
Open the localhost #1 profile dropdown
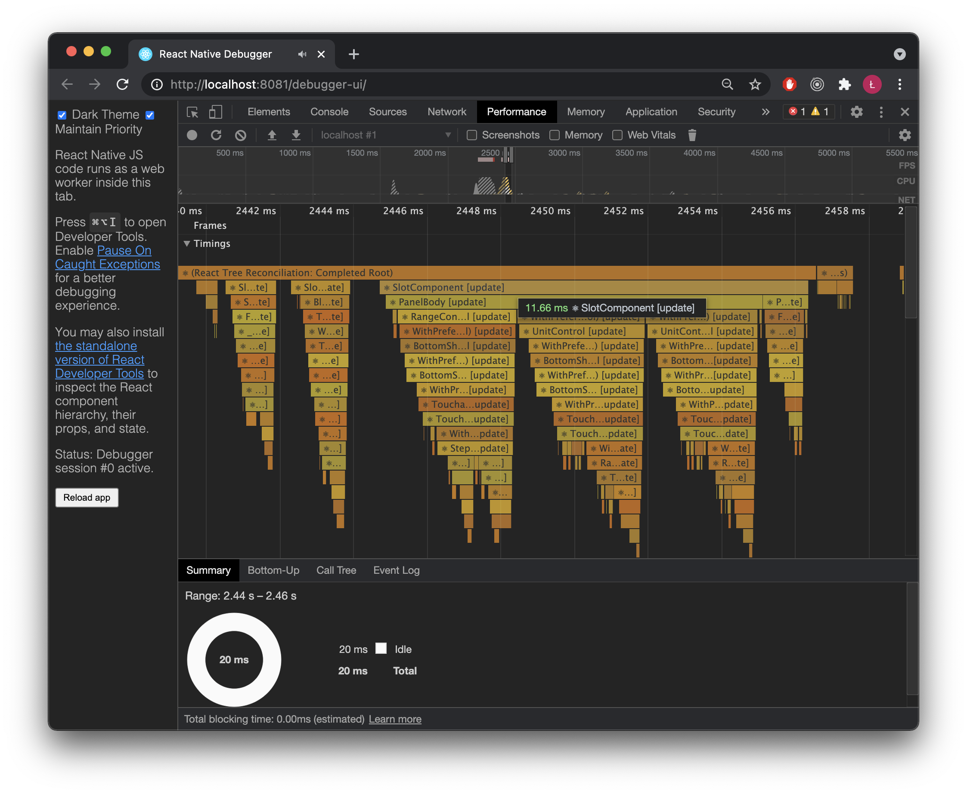[x=385, y=135]
